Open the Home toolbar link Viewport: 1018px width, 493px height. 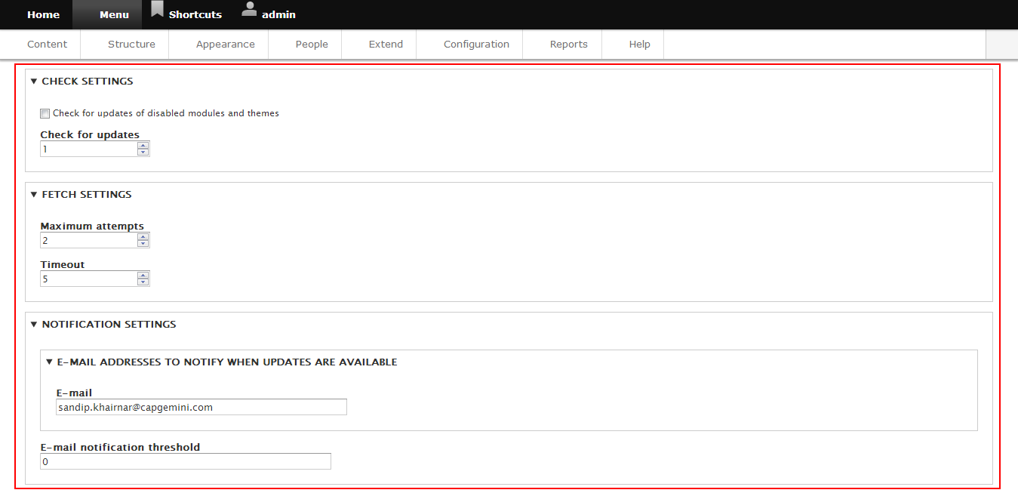point(43,14)
